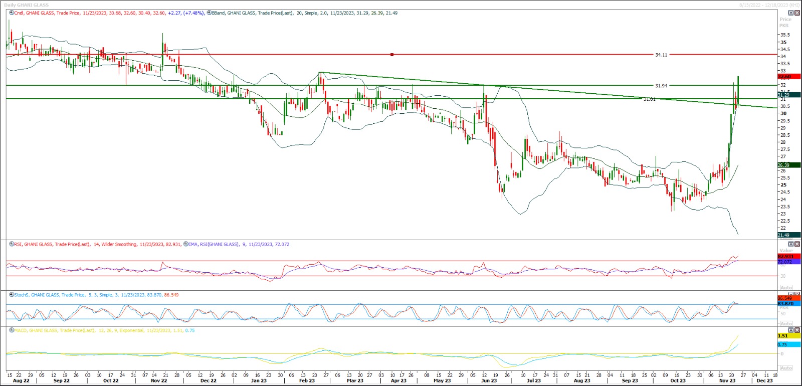Click the Daily GHANI GLASS chart title
Image resolution: width=802 pixels, height=386 pixels.
pos(27,5)
